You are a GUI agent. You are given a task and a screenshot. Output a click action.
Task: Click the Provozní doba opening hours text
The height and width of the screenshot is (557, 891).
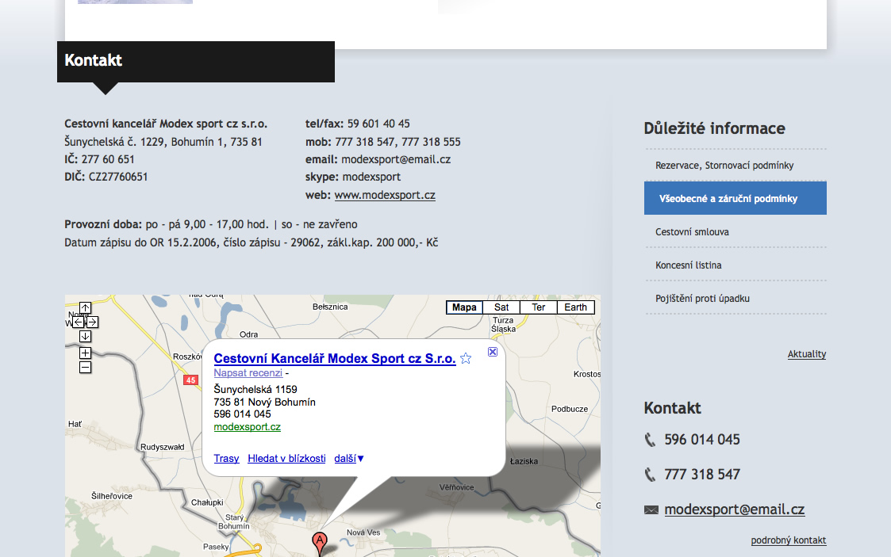tap(211, 224)
